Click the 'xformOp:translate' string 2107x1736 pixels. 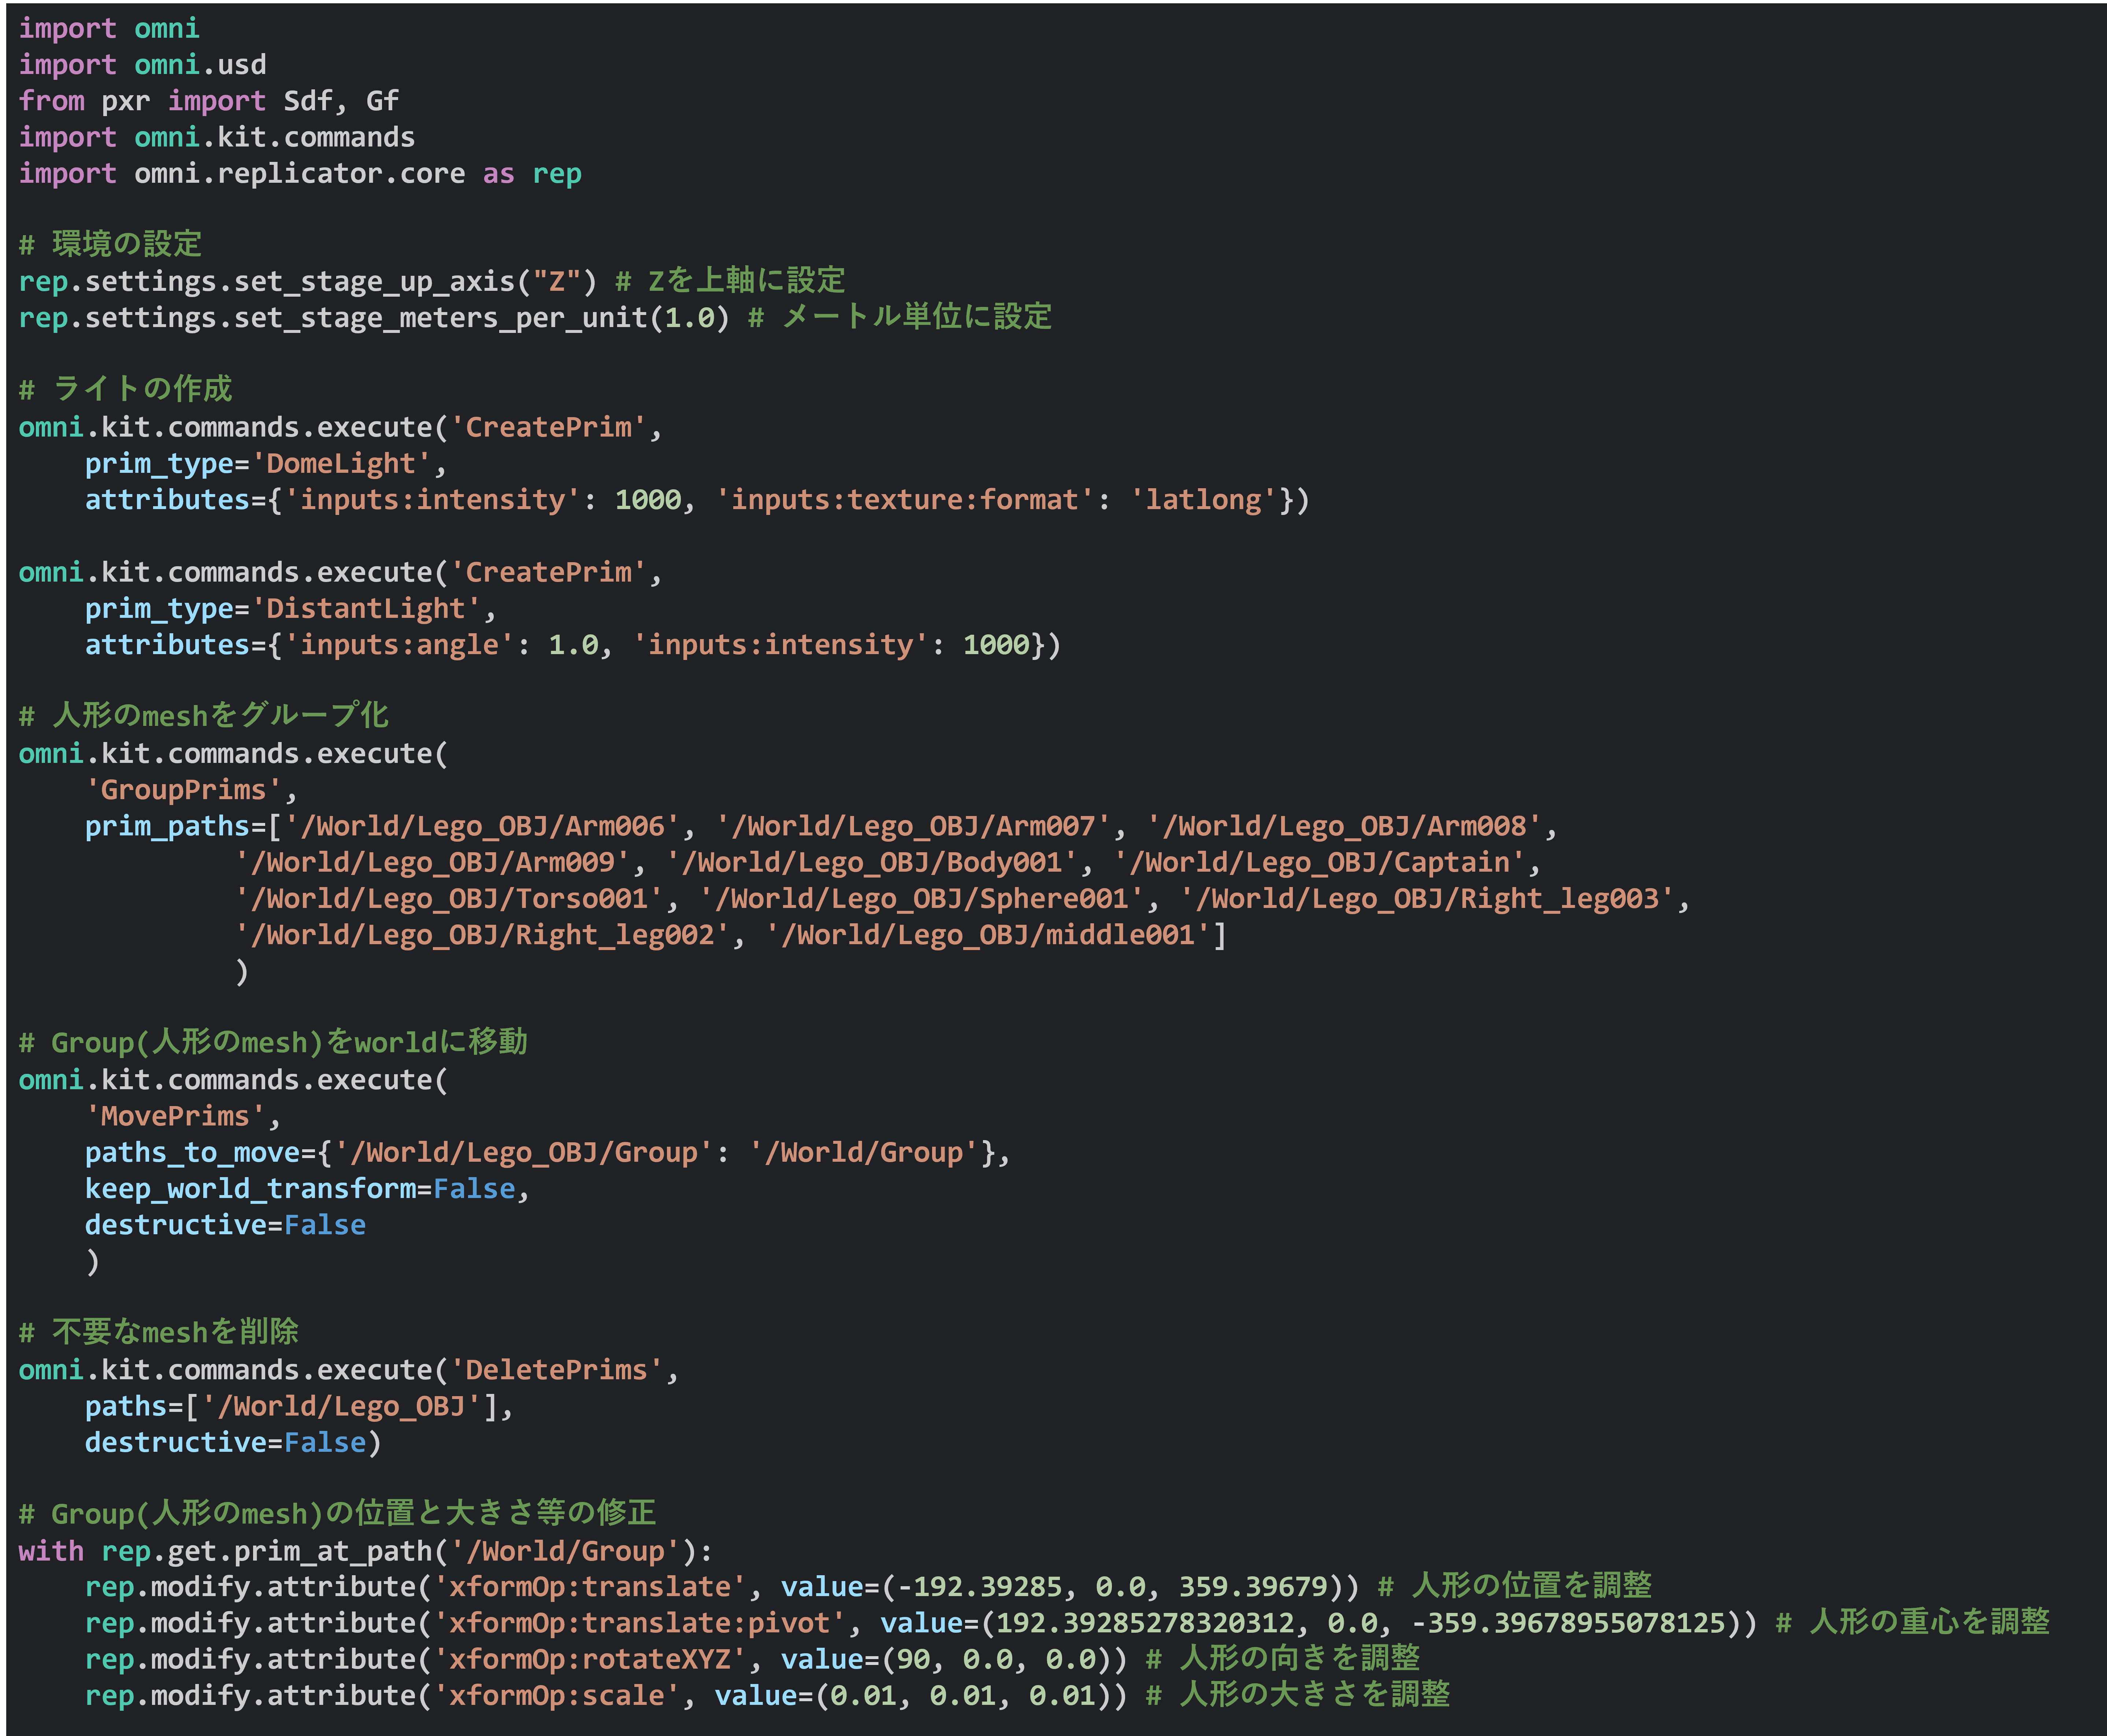click(590, 1587)
